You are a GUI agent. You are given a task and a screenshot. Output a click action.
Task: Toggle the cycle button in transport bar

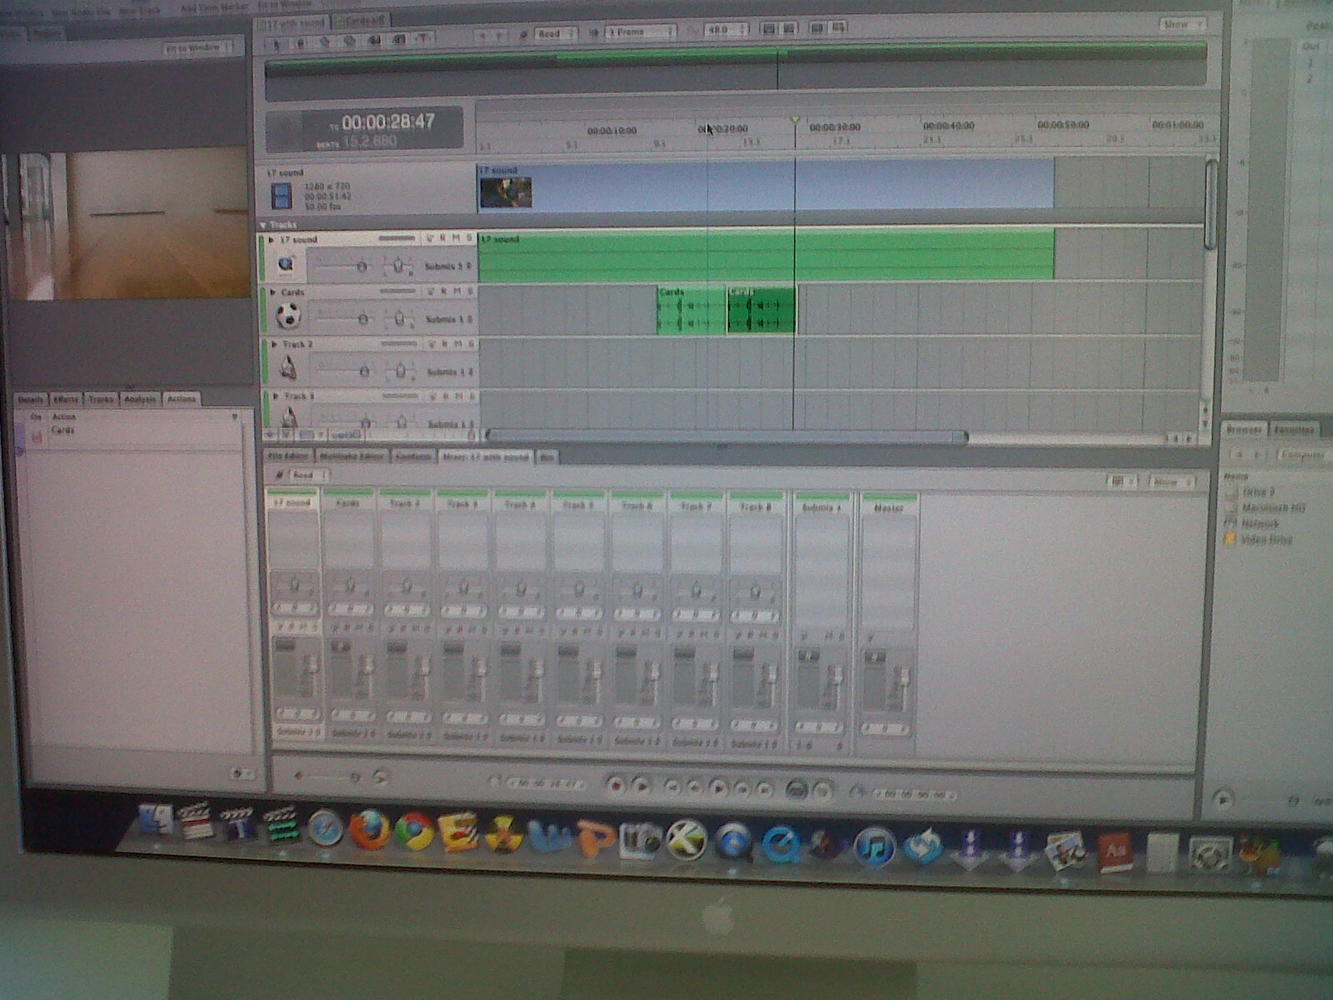[796, 788]
